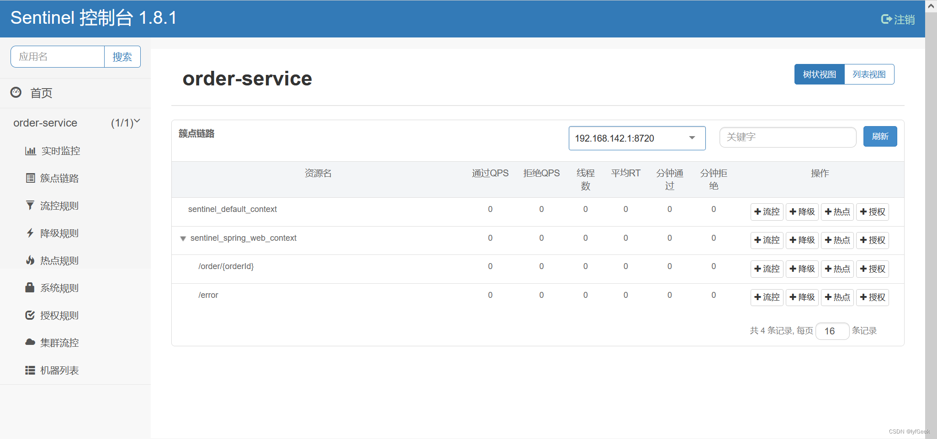Viewport: 937px width, 439px height.
Task: Click the 刷新 refresh button
Action: (x=880, y=136)
